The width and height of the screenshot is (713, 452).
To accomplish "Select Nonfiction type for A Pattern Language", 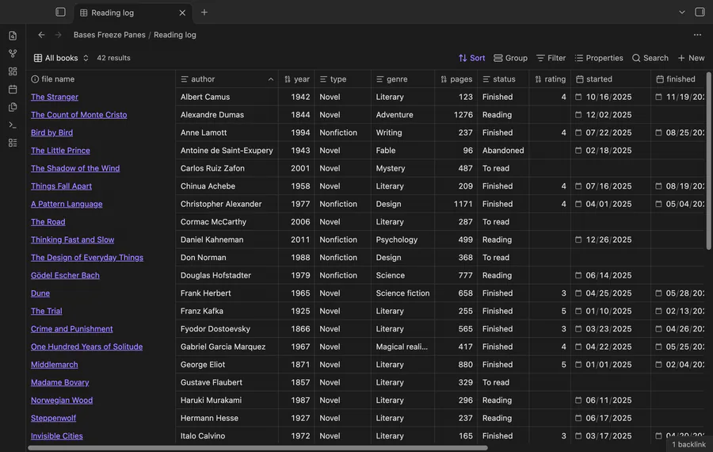I will pos(343,204).
